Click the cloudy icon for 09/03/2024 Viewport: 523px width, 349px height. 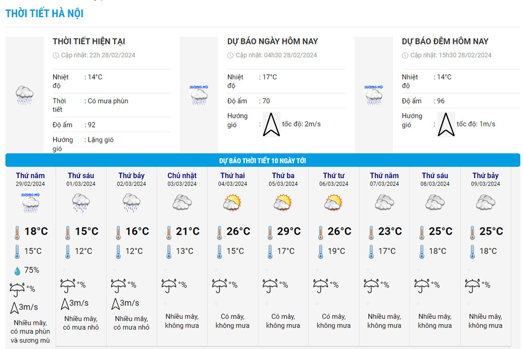(485, 202)
